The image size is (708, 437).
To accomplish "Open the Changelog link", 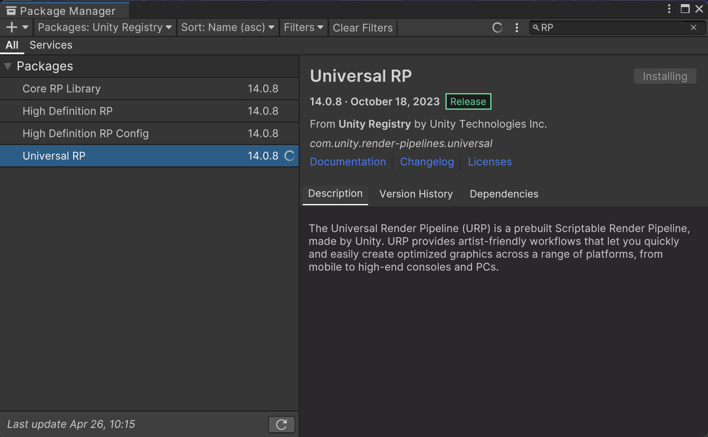I will coord(427,162).
